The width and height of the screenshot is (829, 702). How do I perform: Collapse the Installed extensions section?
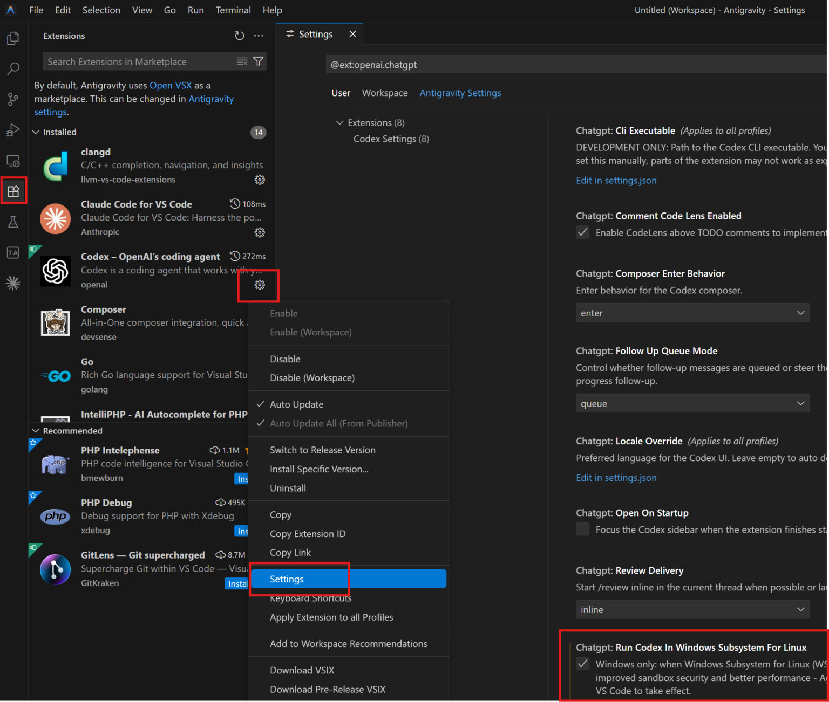click(36, 132)
